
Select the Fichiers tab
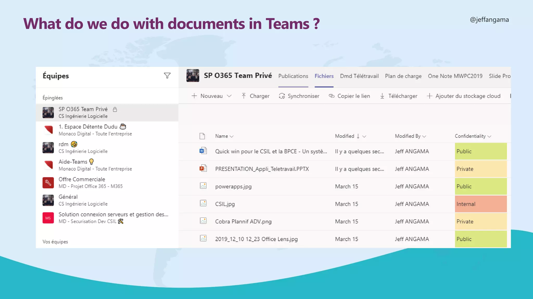tap(324, 76)
